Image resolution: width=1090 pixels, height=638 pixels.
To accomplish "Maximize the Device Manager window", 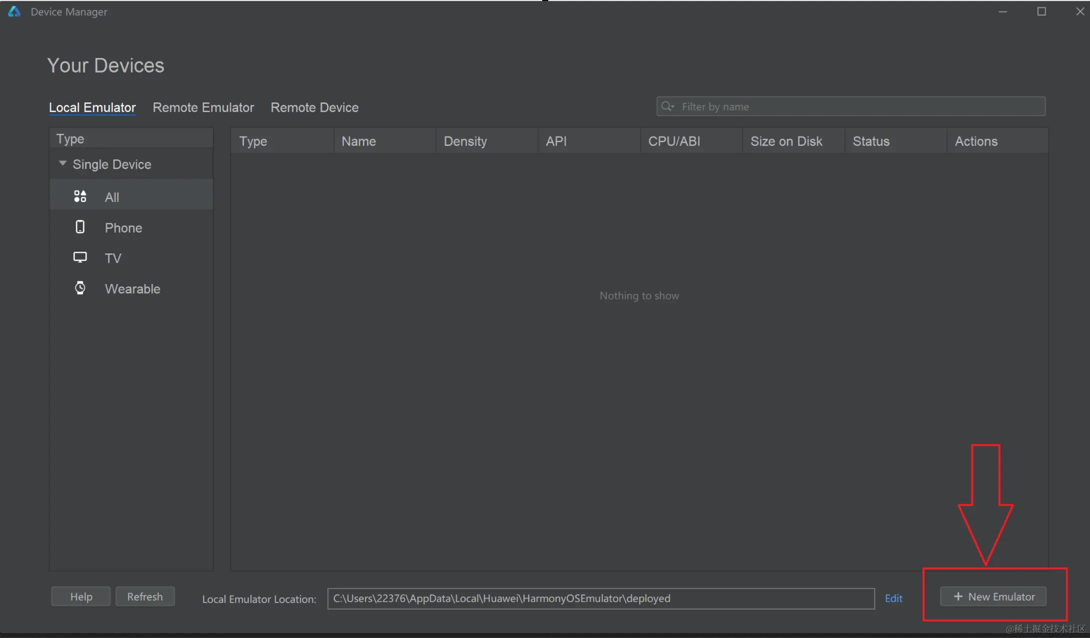I will click(1041, 11).
